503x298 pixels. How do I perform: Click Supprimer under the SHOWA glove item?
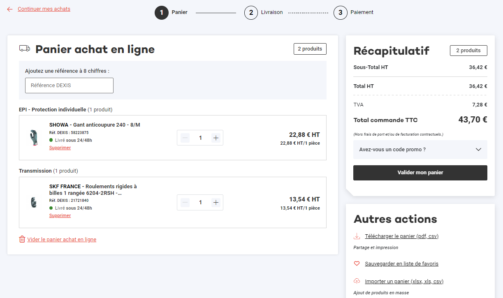[x=60, y=148]
